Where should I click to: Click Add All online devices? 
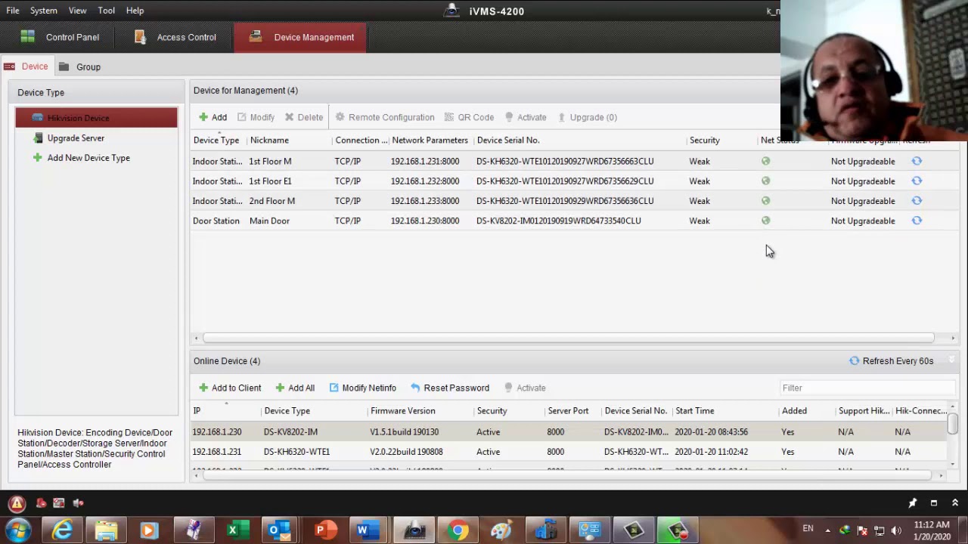[295, 388]
